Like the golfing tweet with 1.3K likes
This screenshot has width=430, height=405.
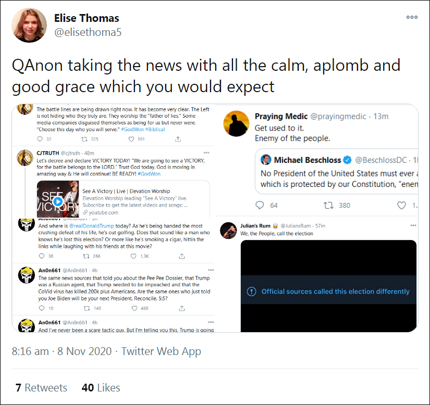(x=133, y=256)
